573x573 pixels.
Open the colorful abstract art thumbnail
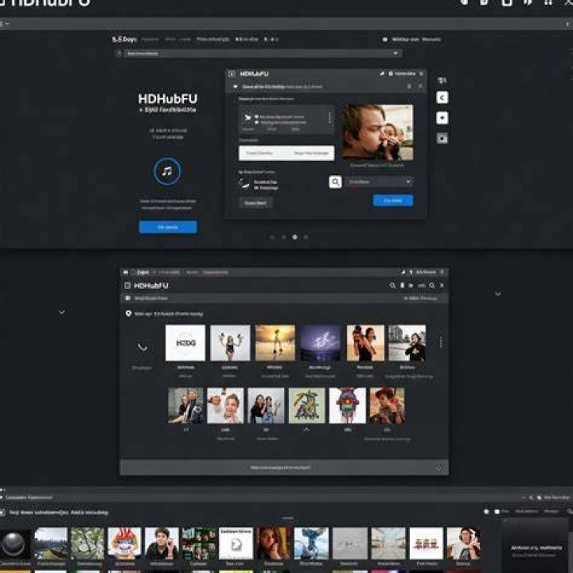click(306, 406)
